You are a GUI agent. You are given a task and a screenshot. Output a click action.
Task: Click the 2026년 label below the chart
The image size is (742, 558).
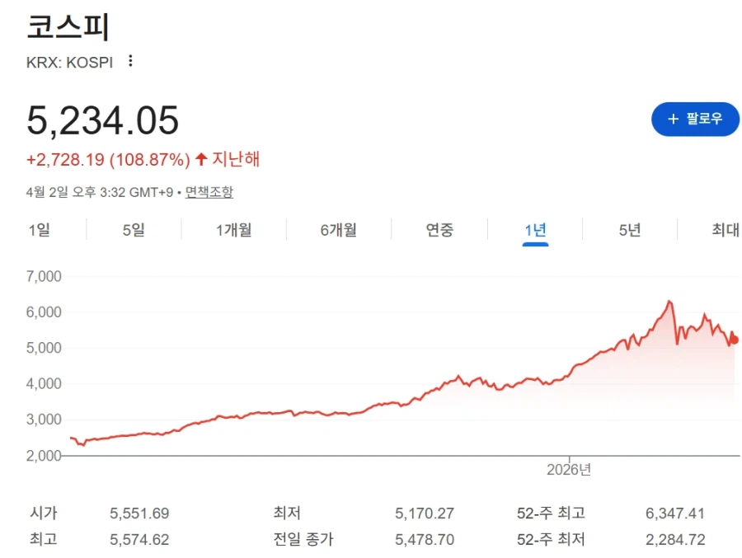571,469
